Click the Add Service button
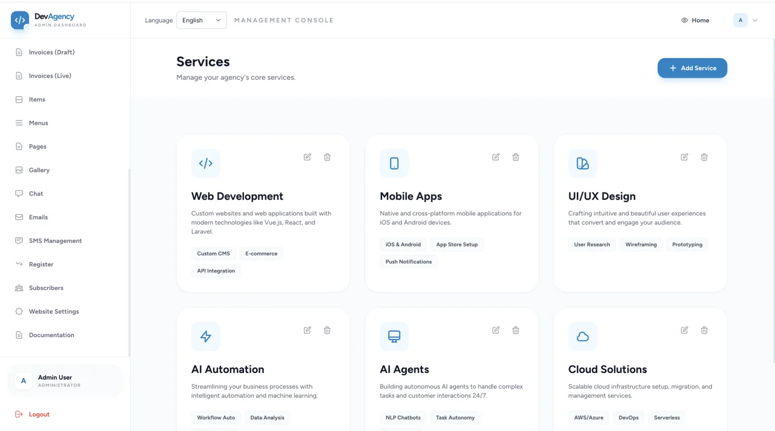Screen dimensions: 775x431 click(x=692, y=68)
